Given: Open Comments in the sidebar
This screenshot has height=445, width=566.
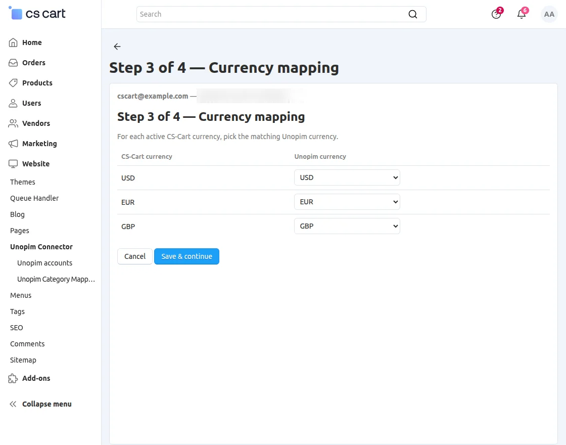Looking at the screenshot, I should pyautogui.click(x=27, y=344).
